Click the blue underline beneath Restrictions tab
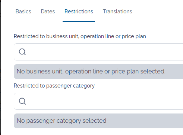Viewport: 183px width, 135px height. tap(79, 22)
